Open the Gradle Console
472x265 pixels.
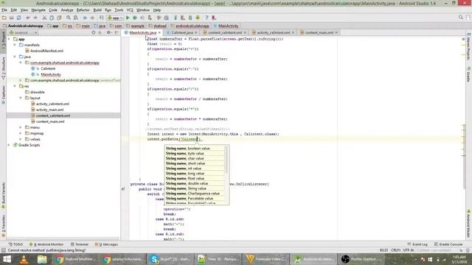pyautogui.click(x=448, y=244)
